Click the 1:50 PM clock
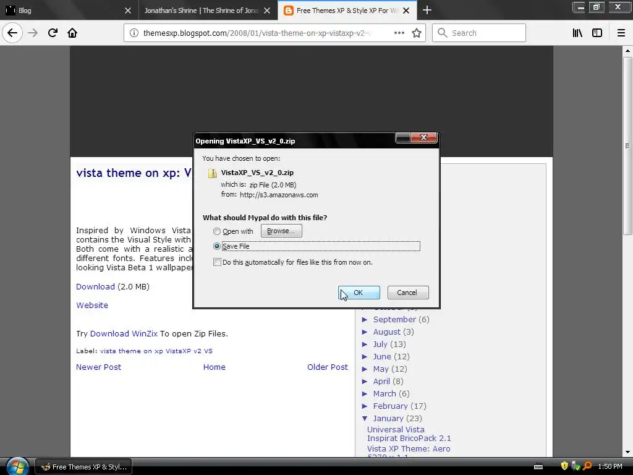The height and width of the screenshot is (475, 633). [610, 466]
